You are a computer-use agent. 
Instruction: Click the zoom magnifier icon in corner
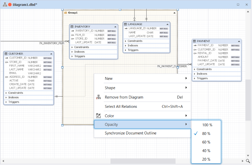[x=248, y=161]
